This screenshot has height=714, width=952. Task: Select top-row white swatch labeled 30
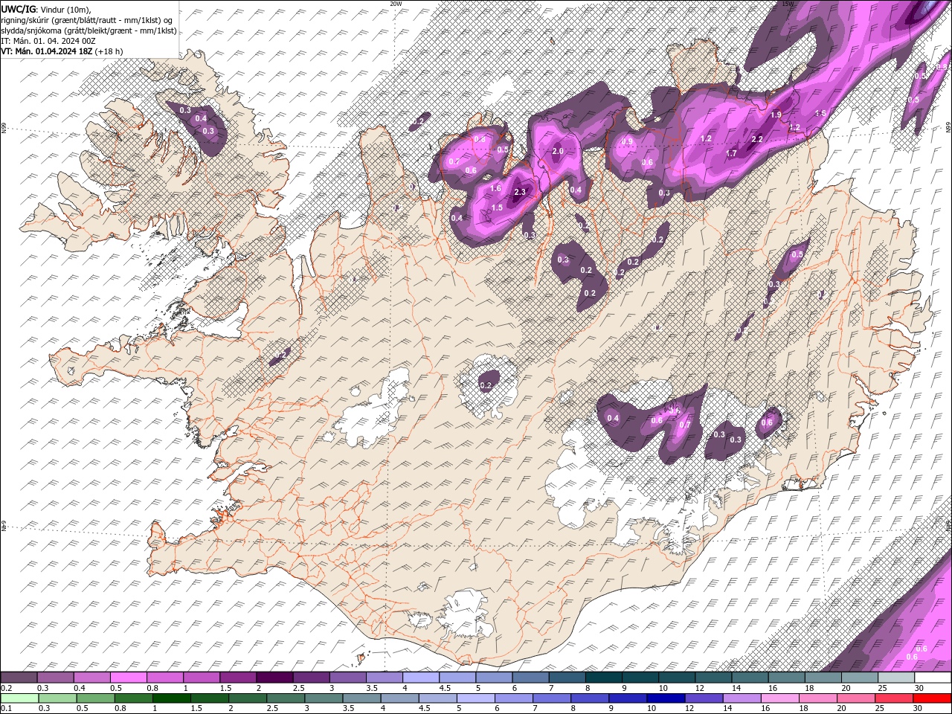tap(932, 678)
